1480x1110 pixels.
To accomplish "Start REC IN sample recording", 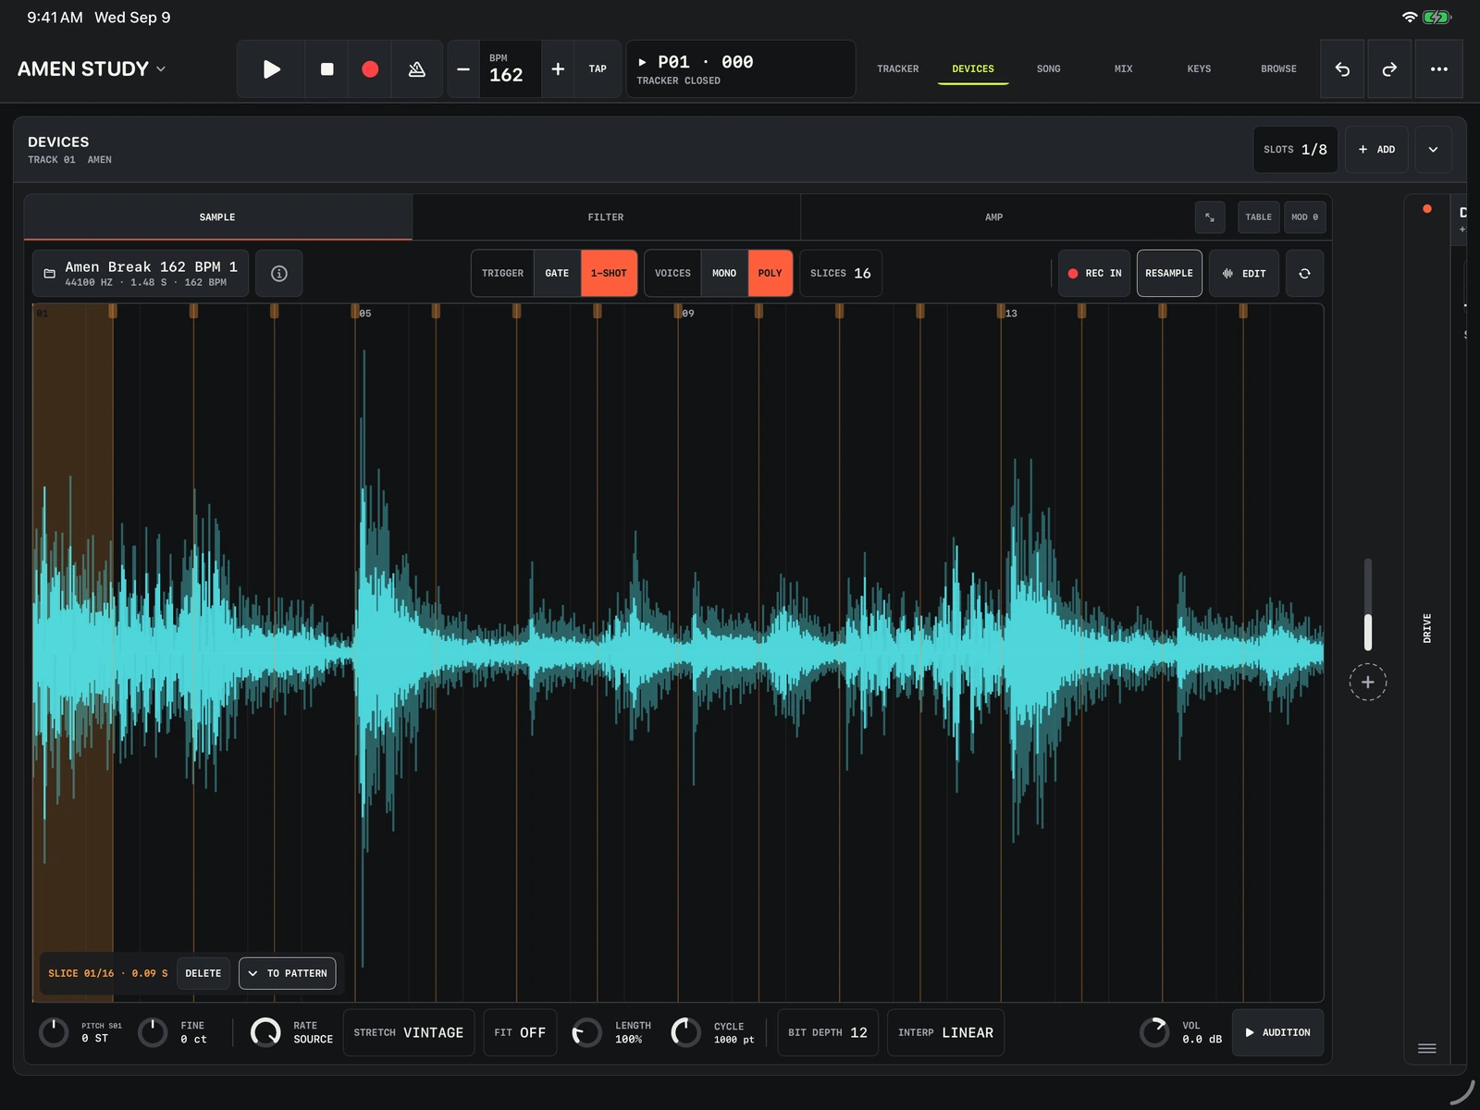I will [x=1094, y=273].
